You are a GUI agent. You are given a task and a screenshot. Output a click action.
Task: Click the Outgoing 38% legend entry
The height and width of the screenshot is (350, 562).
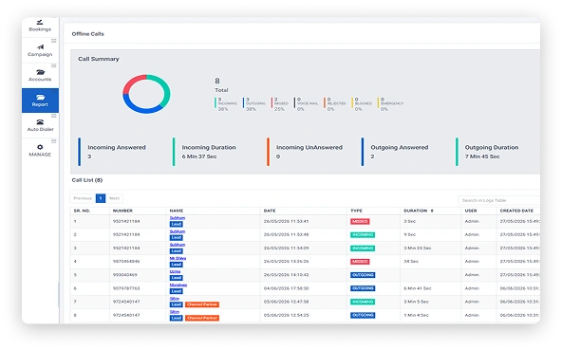coord(254,104)
